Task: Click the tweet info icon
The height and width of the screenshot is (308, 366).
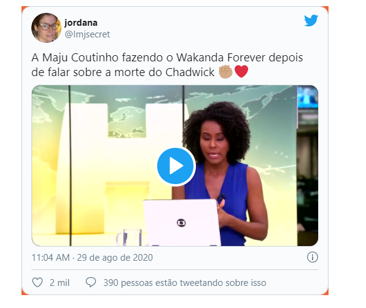Action: (313, 258)
